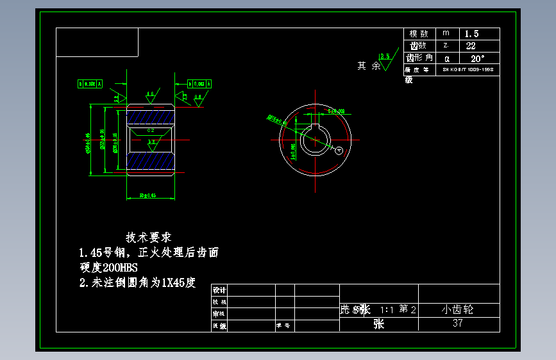Select the right 0.002 geometric tolerance frame
The width and height of the screenshot is (556, 360).
coord(199,84)
